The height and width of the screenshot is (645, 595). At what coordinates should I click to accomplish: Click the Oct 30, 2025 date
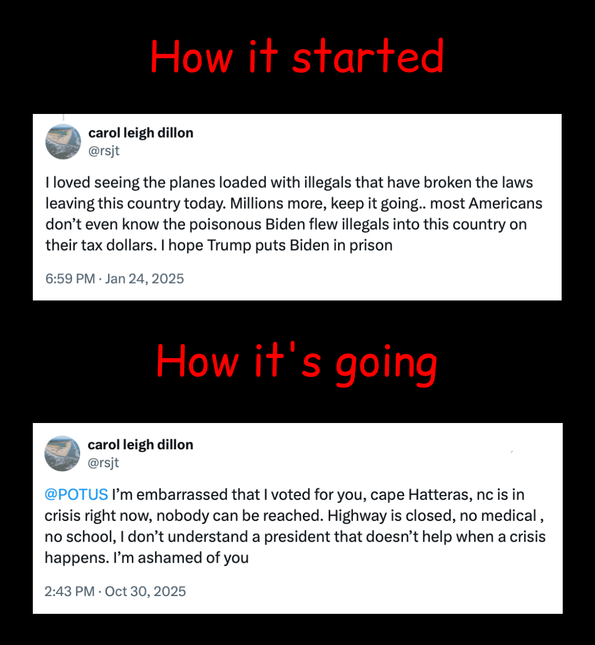(145, 591)
